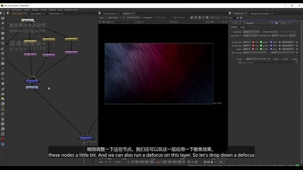
Task: Toggle output red checkbox
Action: click(253, 49)
